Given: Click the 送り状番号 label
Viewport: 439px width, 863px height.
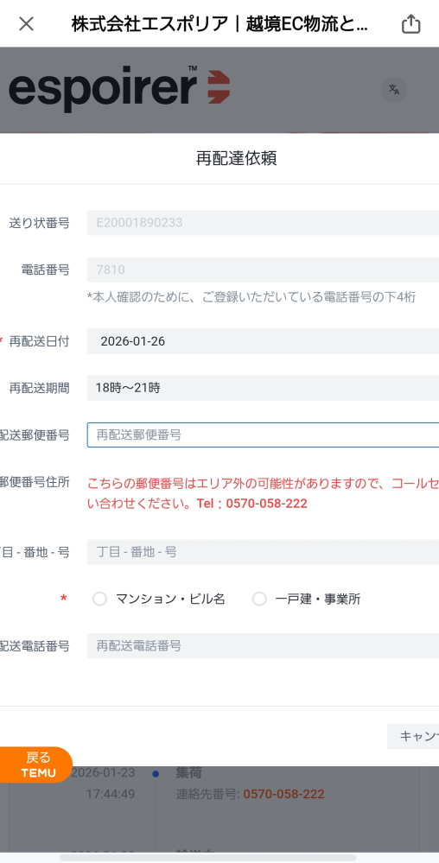Looking at the screenshot, I should [39, 223].
